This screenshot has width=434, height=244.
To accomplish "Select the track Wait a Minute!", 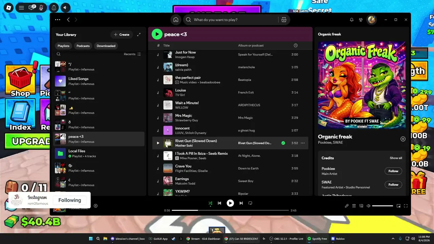I will coord(187,103).
